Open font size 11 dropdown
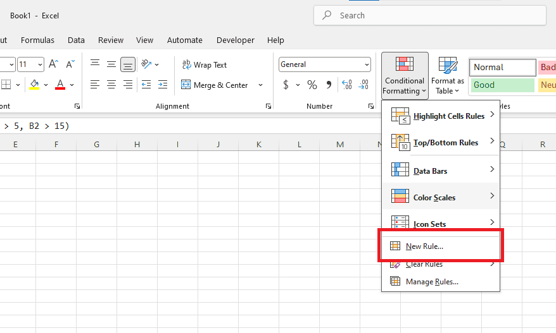Image resolution: width=556 pixels, height=333 pixels. coord(40,64)
